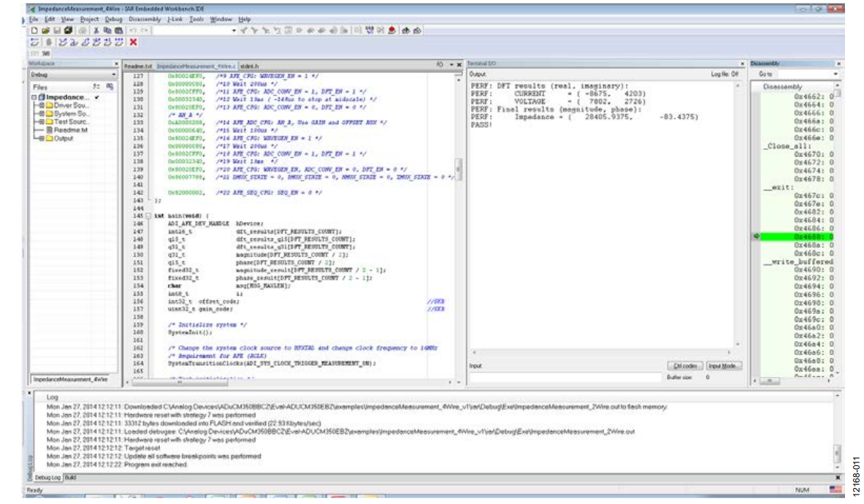Viewport: 864px width, 504px height.
Task: Click the Open file toolbar icon
Action: [x=46, y=31]
